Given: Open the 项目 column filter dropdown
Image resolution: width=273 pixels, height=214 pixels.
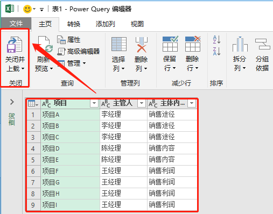Looking at the screenshot, I should click(94, 103).
